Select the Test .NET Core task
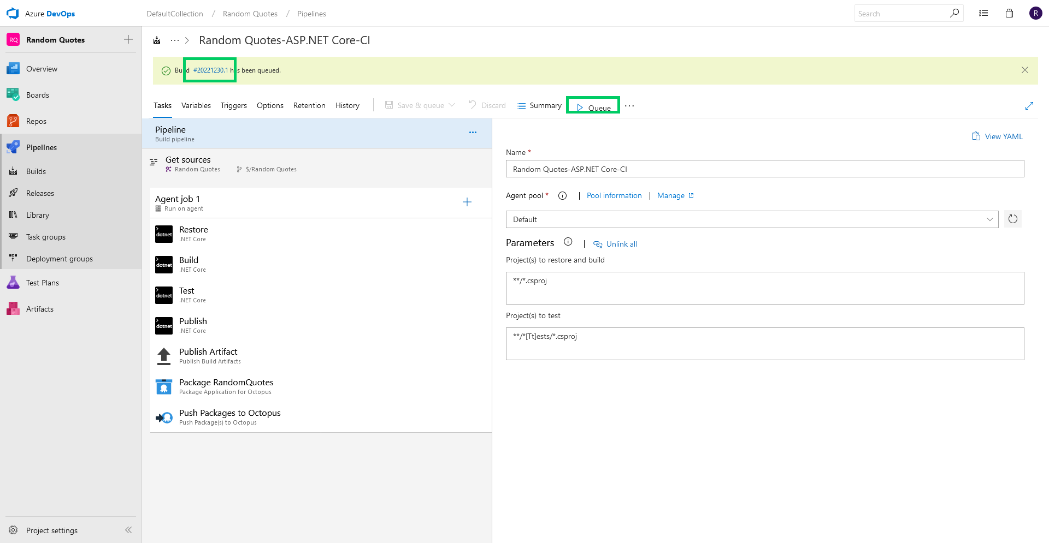This screenshot has width=1049, height=543. pyautogui.click(x=321, y=295)
